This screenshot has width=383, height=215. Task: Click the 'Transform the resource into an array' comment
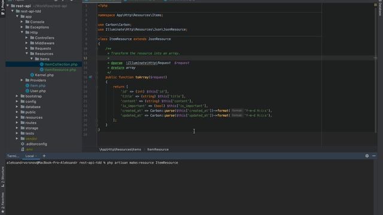(145, 53)
